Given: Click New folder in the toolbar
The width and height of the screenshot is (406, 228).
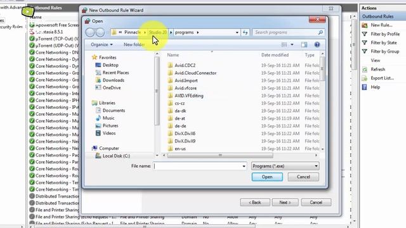Looking at the screenshot, I should (x=134, y=44).
